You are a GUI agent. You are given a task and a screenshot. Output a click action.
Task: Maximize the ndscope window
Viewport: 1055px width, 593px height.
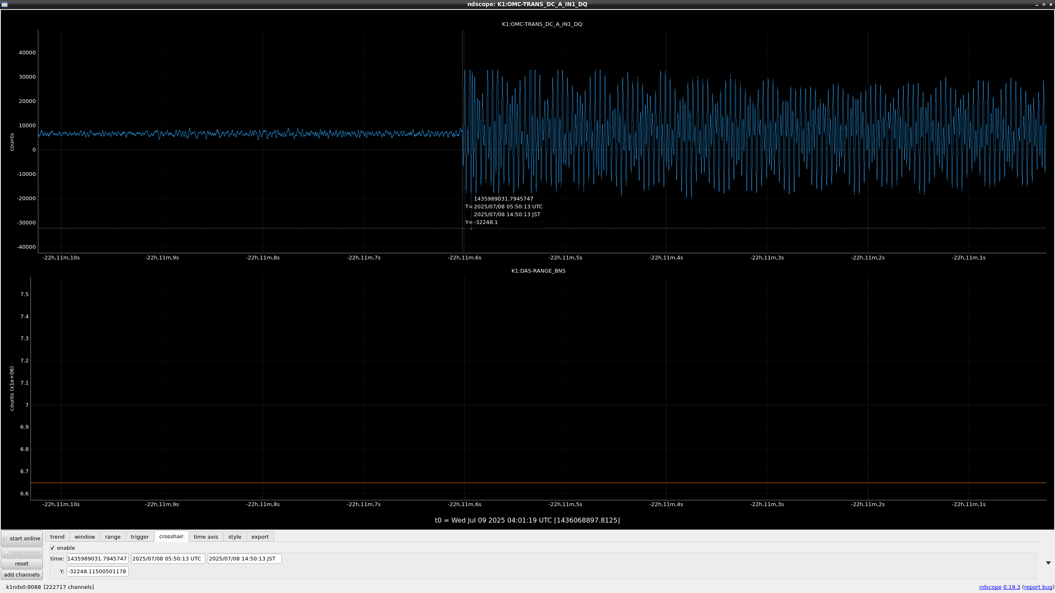(1044, 5)
